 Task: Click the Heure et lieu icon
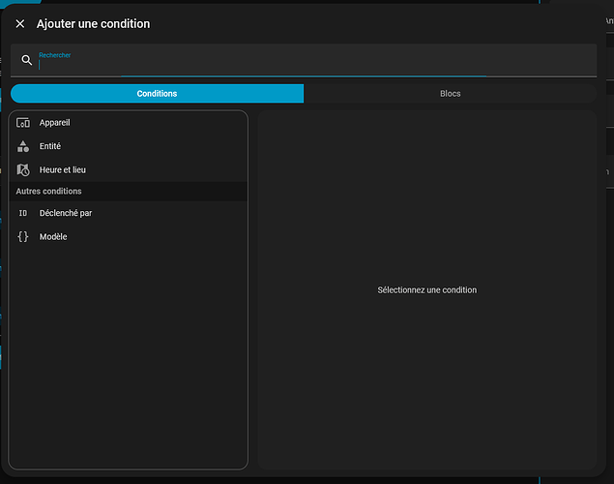click(23, 169)
